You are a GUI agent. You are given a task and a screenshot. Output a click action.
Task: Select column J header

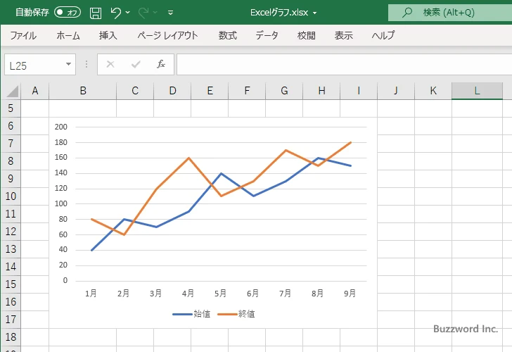tap(396, 91)
